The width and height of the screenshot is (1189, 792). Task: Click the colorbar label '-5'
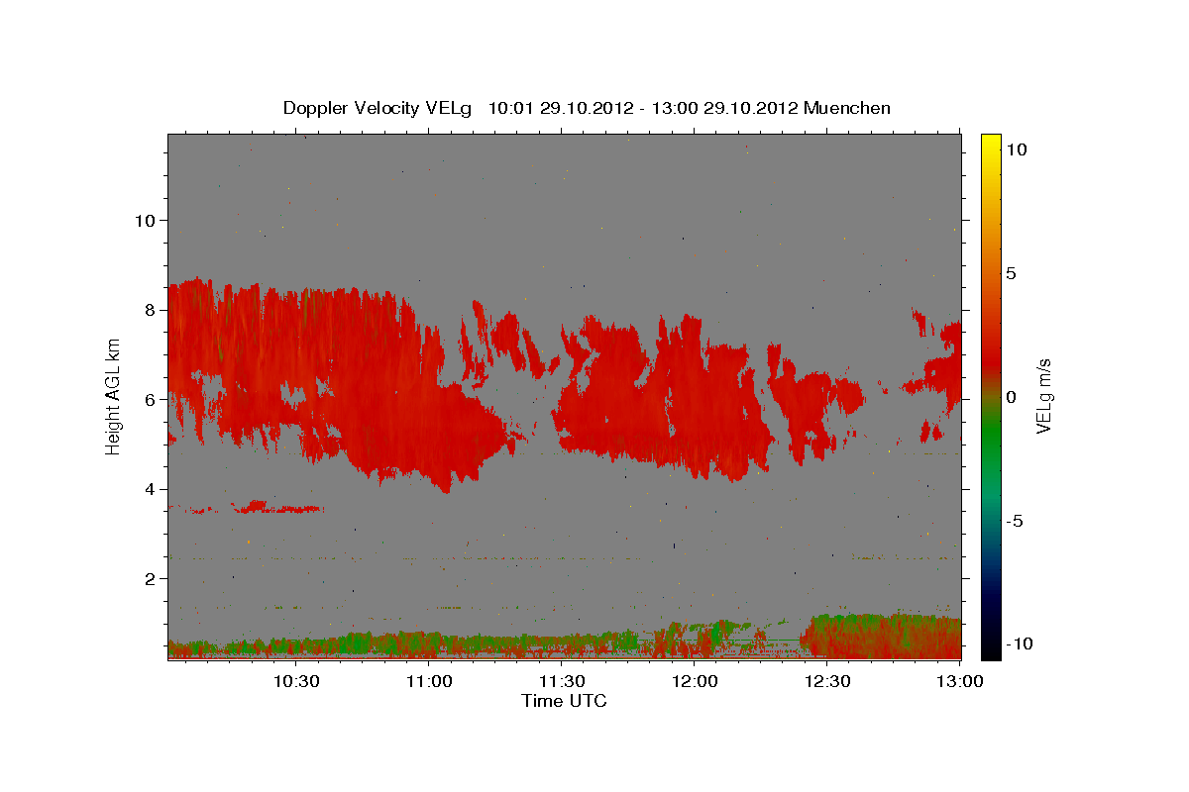point(1017,520)
